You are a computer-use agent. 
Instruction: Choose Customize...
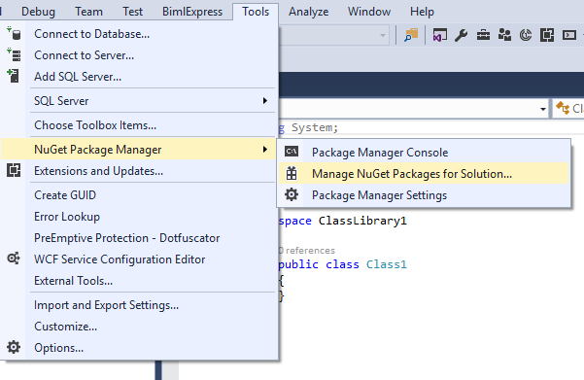(139, 326)
